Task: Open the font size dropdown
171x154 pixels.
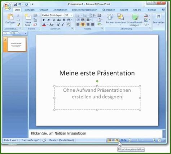Action: click(x=71, y=15)
